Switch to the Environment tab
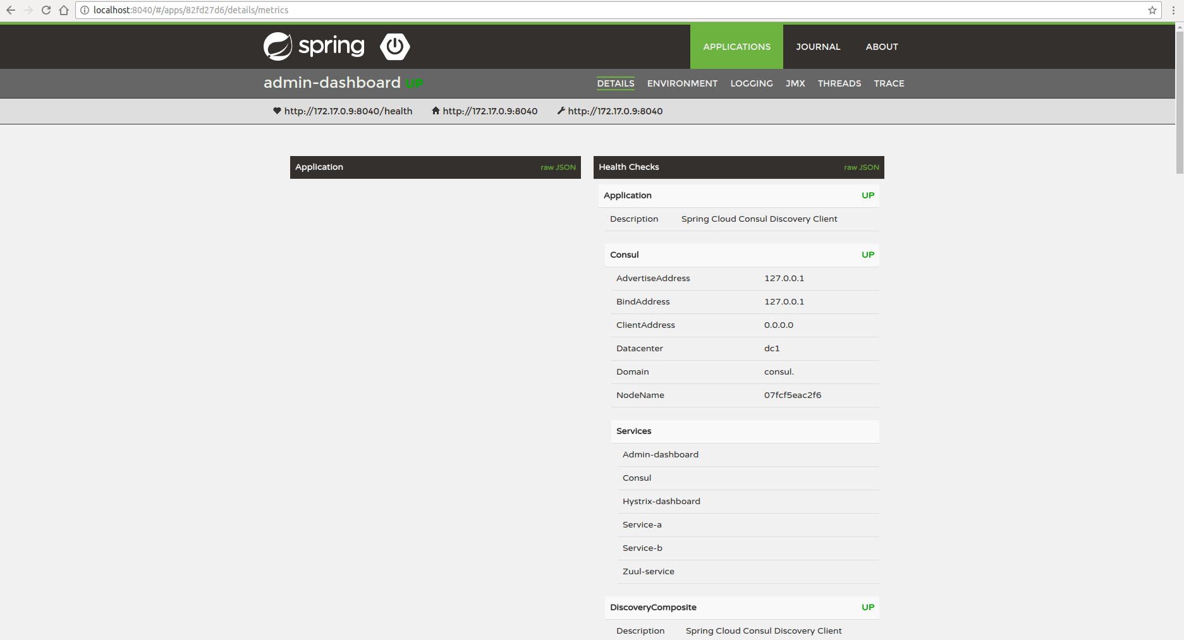The image size is (1184, 640). pyautogui.click(x=682, y=83)
